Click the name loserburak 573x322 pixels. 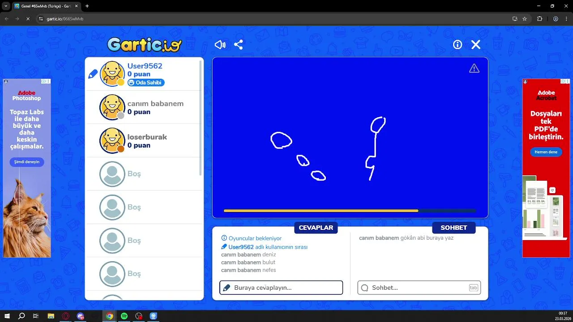[x=147, y=137]
